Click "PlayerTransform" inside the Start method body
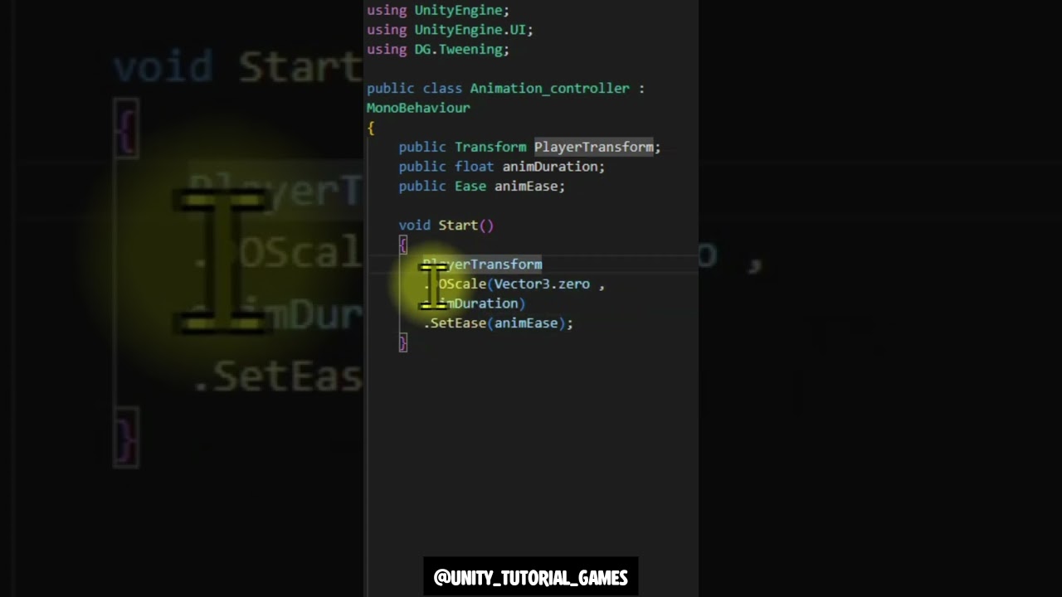The height and width of the screenshot is (597, 1062). [x=482, y=265]
